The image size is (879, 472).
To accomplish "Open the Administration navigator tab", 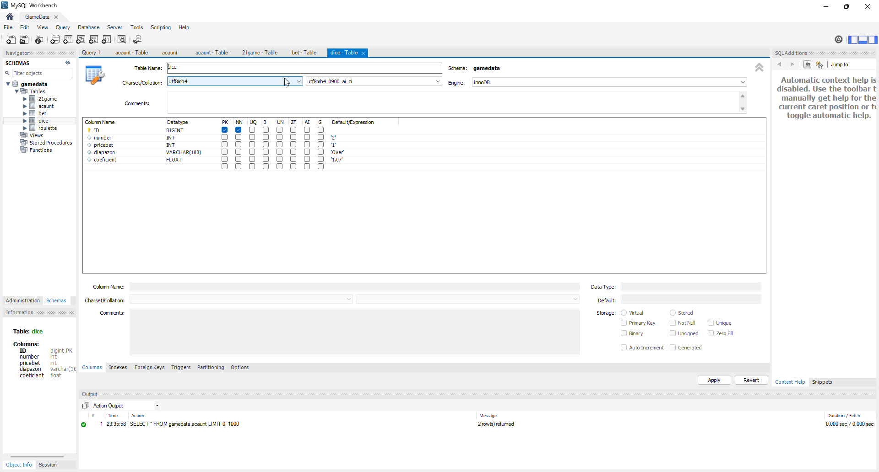I will [23, 300].
